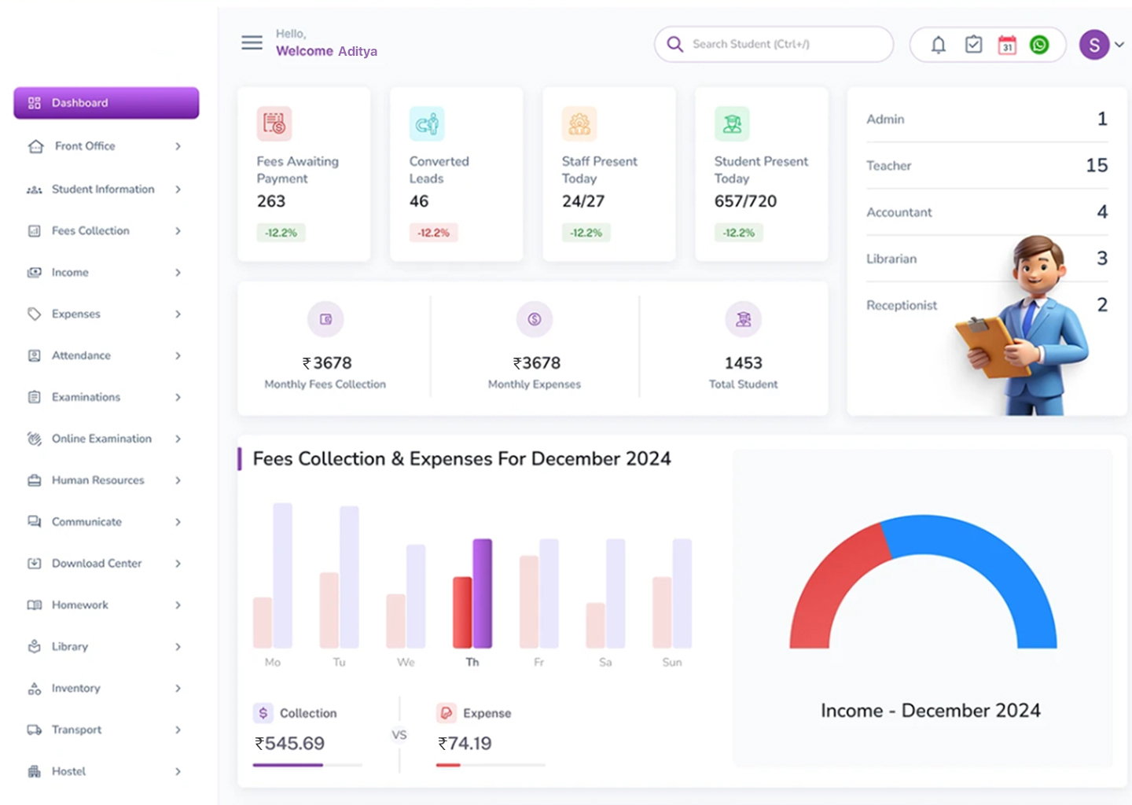
Task: Go to the Library menu item
Action: (x=70, y=647)
